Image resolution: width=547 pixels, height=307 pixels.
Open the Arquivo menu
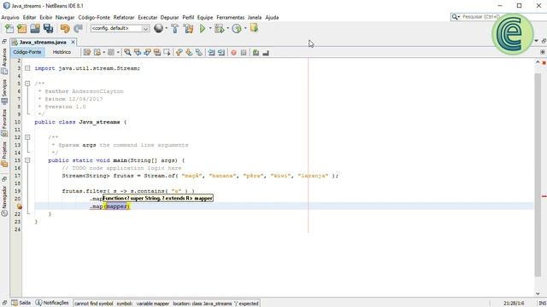click(10, 17)
